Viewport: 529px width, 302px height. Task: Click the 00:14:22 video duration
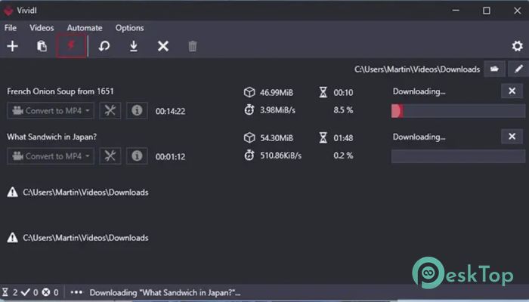click(170, 111)
